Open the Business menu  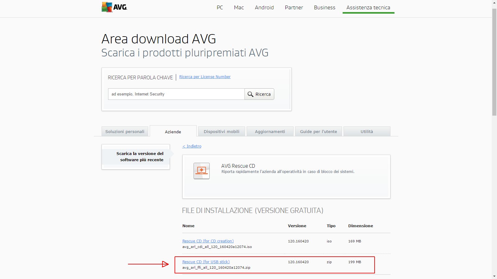click(325, 7)
